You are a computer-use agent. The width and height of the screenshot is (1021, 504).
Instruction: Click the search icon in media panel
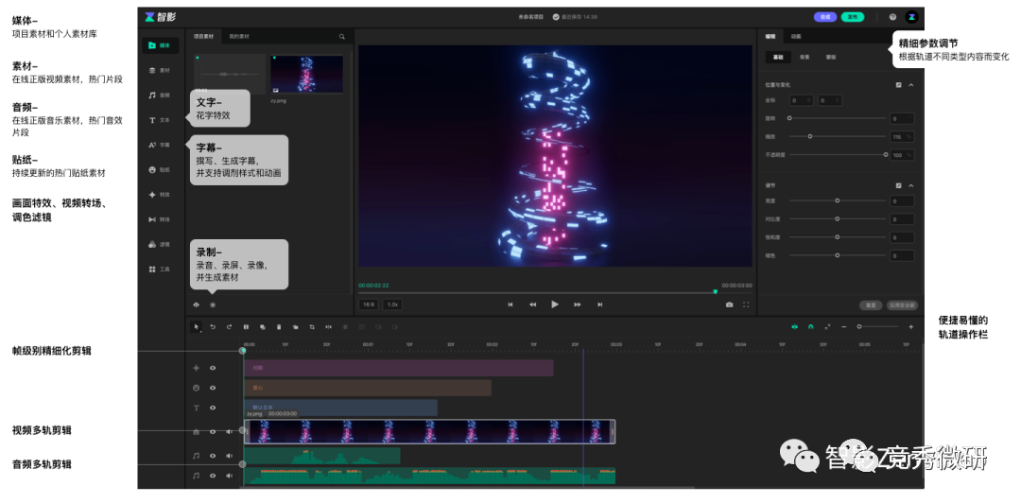point(342,37)
